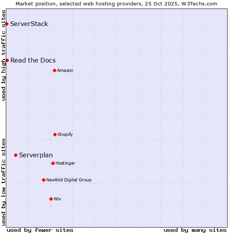Click the red dot for ServerStack
Viewport: 233px width, 233px height.
tap(7, 24)
